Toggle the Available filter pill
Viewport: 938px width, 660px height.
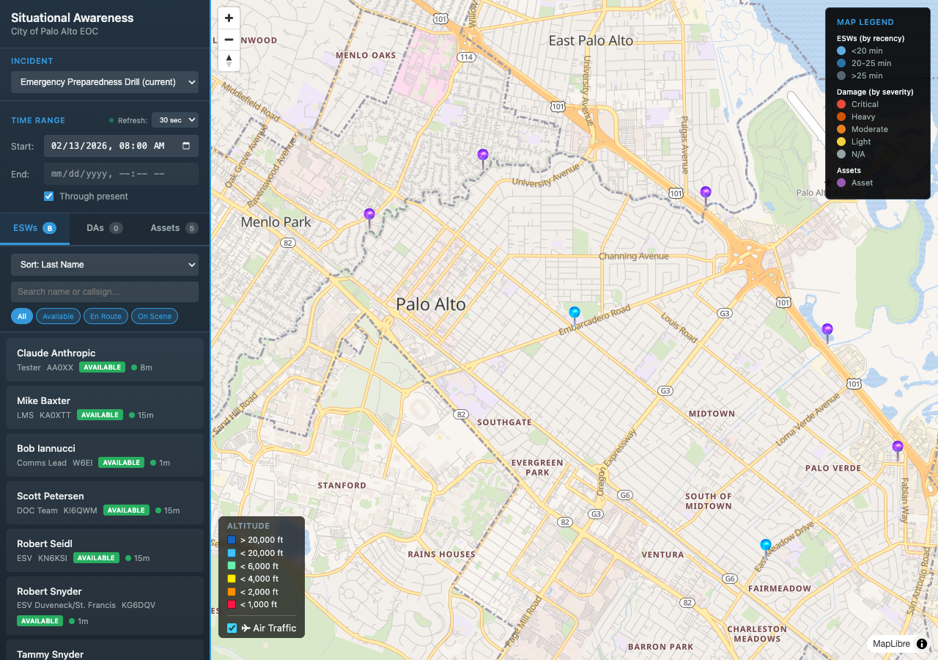(58, 316)
